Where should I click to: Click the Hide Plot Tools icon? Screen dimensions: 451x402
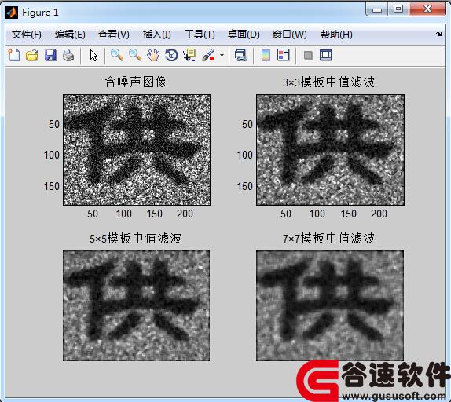[x=308, y=55]
